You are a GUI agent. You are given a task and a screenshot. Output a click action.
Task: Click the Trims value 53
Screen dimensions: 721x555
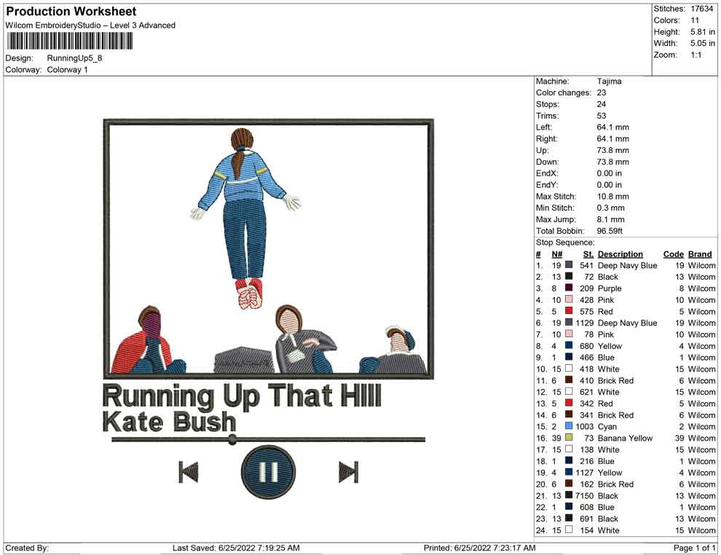tap(601, 115)
